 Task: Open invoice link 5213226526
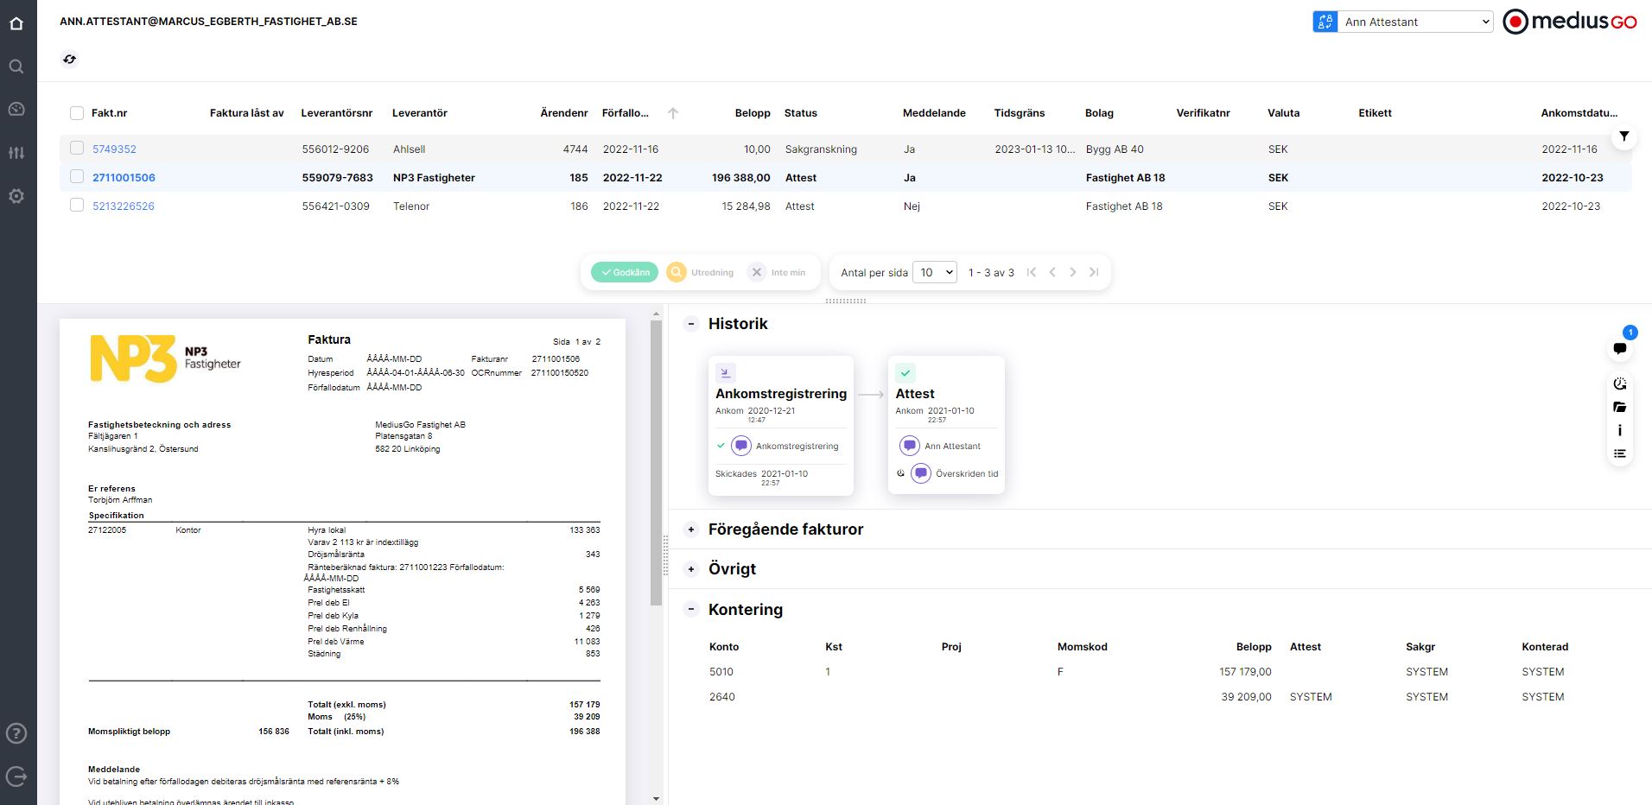click(x=124, y=206)
